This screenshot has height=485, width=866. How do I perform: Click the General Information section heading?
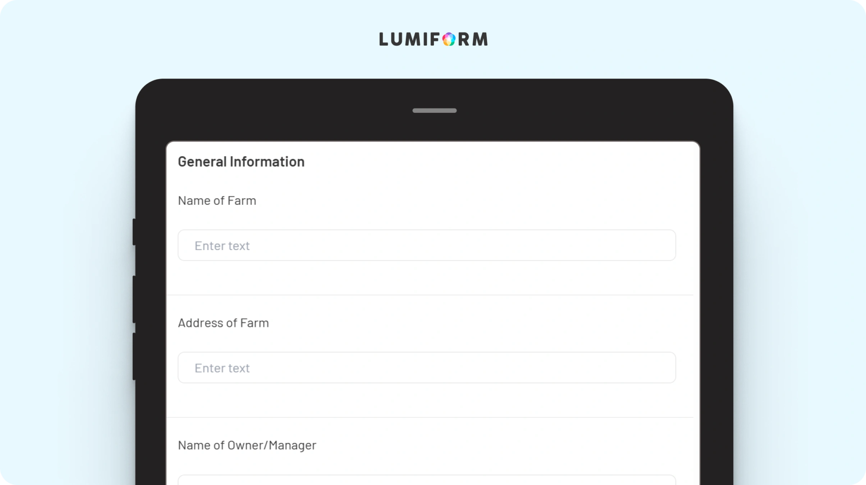click(241, 161)
